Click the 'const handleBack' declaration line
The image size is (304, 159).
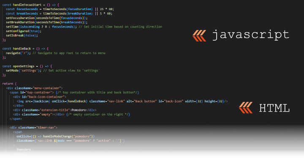(25, 49)
